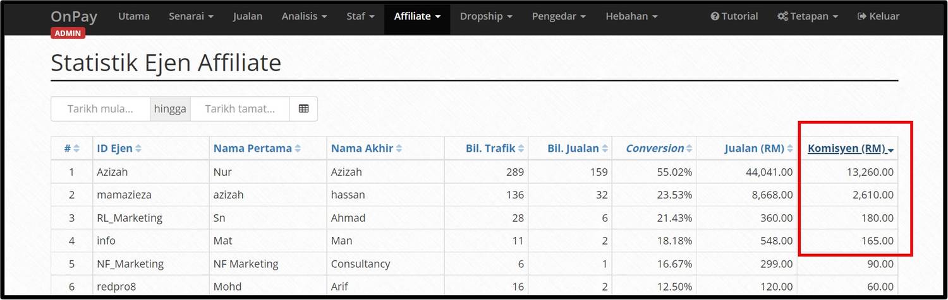The image size is (948, 300).
Task: Click sort icon beside Nama Pertama
Action: pos(298,149)
